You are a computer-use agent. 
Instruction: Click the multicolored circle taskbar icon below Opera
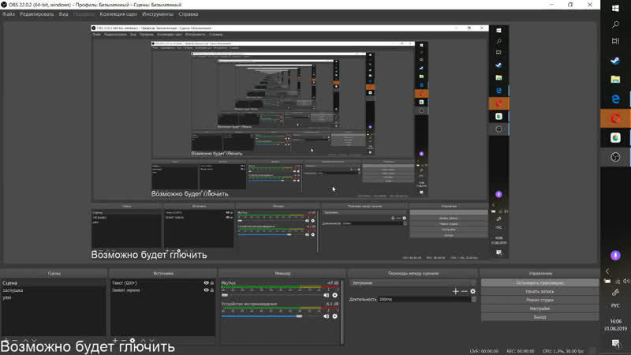[615, 137]
